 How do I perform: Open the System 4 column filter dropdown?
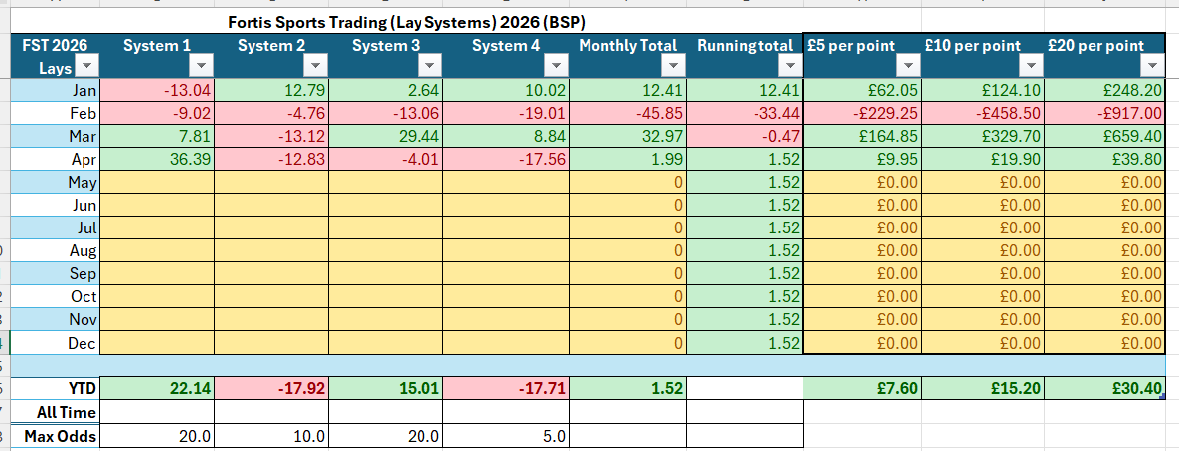(x=555, y=67)
